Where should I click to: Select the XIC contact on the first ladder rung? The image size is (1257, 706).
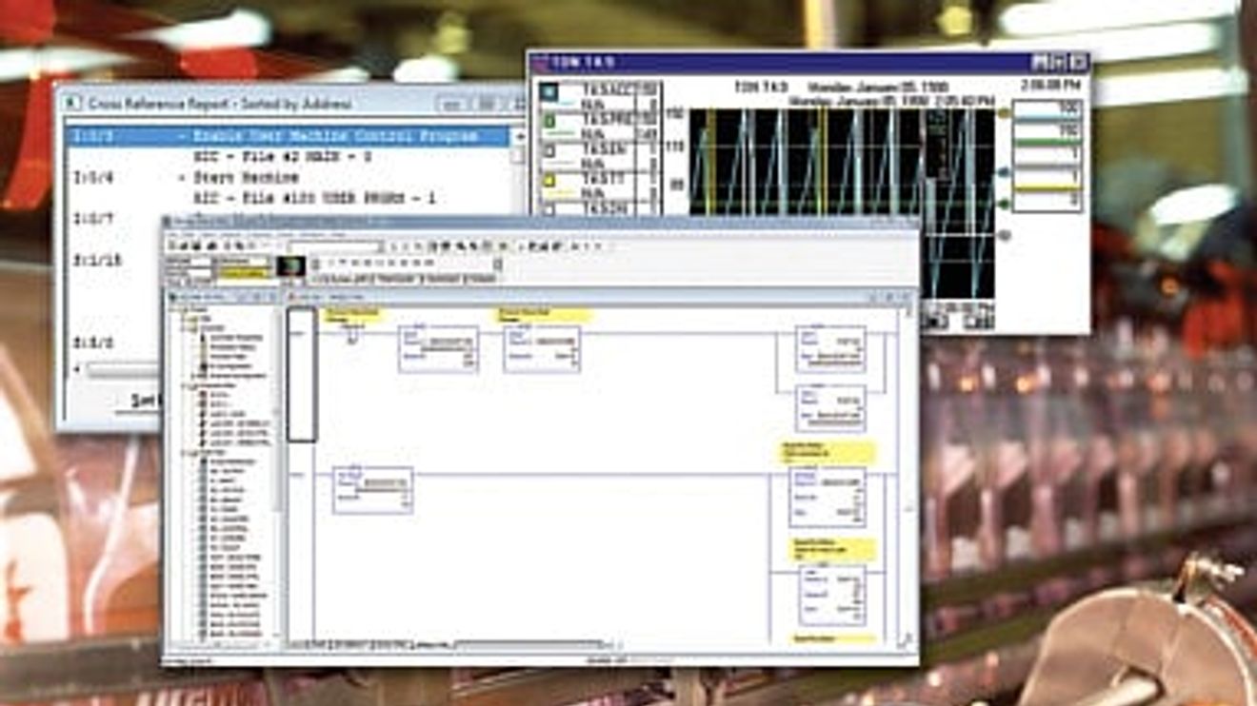point(352,333)
